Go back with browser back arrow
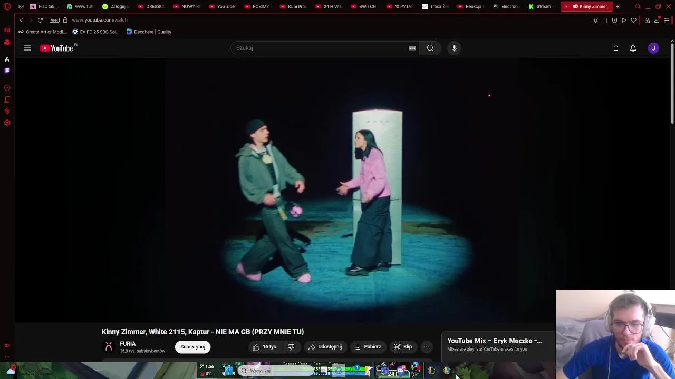This screenshot has height=379, width=675. click(x=21, y=20)
